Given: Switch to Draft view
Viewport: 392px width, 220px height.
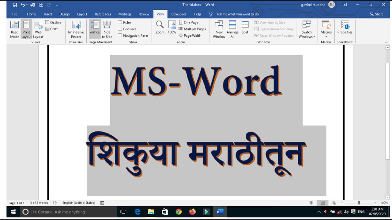Looking at the screenshot, I should tap(52, 29).
